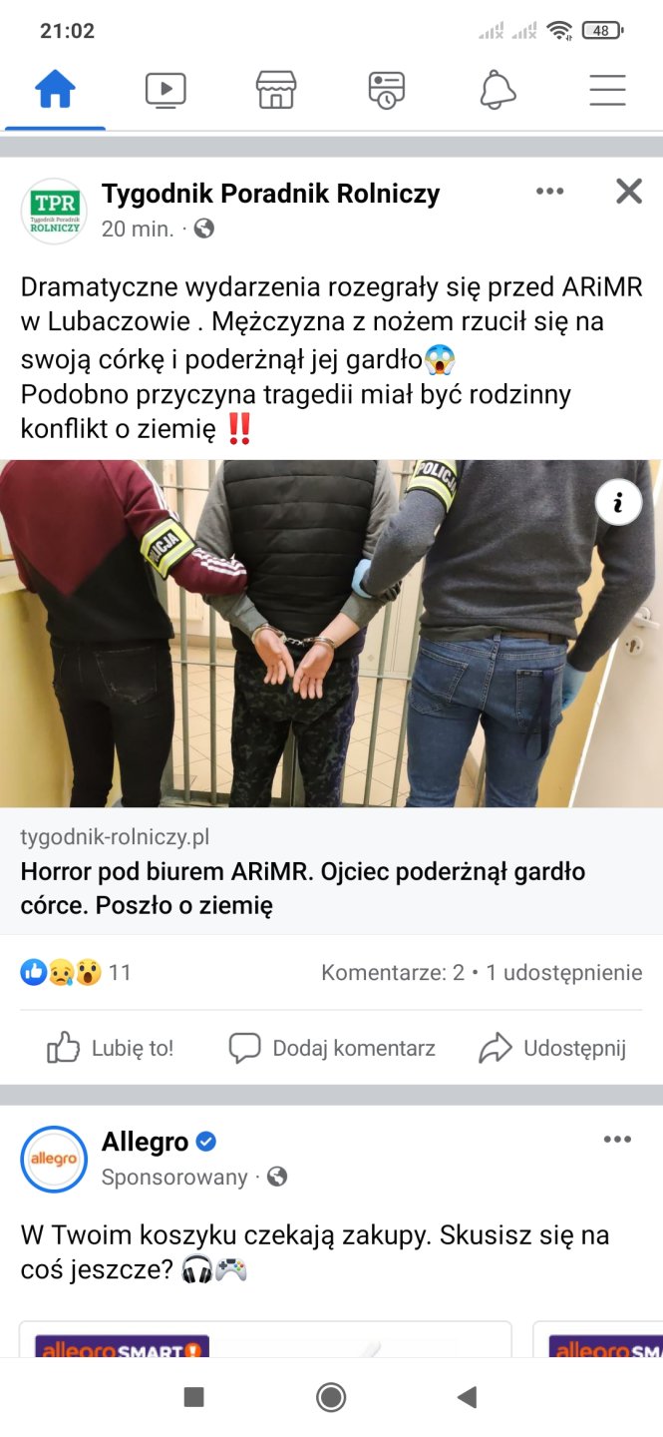This screenshot has width=663, height=1437.
Task: Open the Marketplace tab icon
Action: click(x=276, y=91)
